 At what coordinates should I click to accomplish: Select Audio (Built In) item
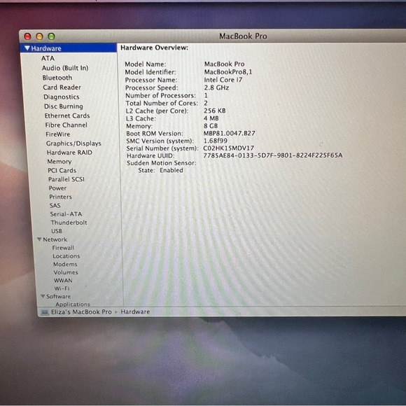click(65, 68)
